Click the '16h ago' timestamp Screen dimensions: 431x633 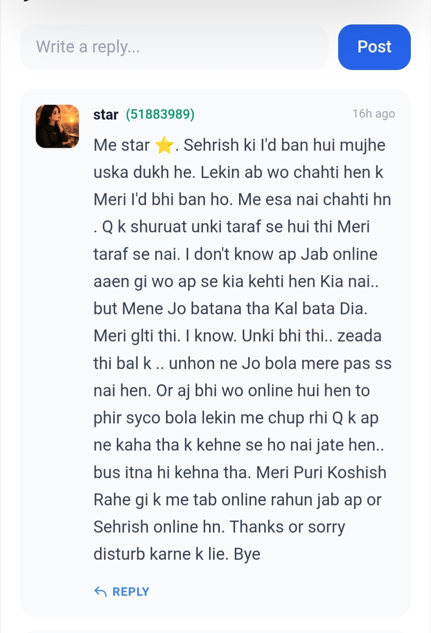coord(374,114)
